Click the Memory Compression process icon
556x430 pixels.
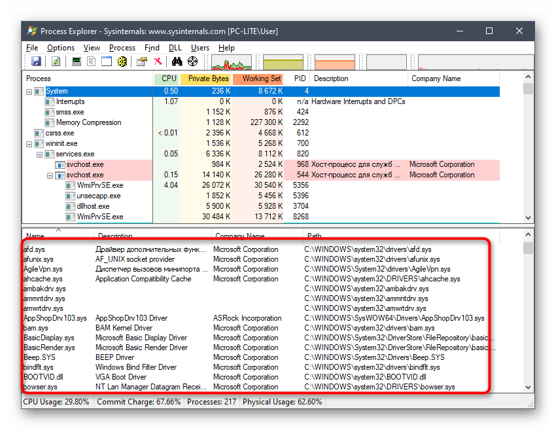click(x=50, y=123)
